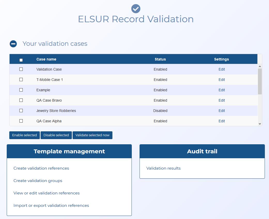This screenshot has width=269, height=219.
Task: Click the checkmark logo above the title
Action: click(x=136, y=9)
